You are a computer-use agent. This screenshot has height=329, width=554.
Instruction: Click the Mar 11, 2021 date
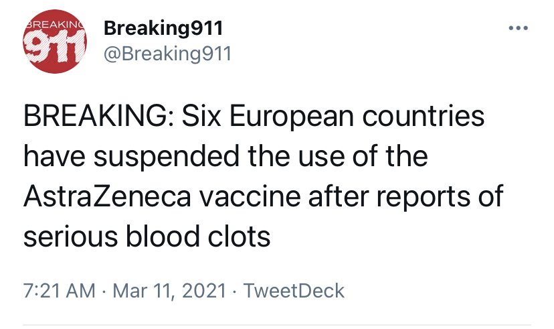[x=169, y=291]
